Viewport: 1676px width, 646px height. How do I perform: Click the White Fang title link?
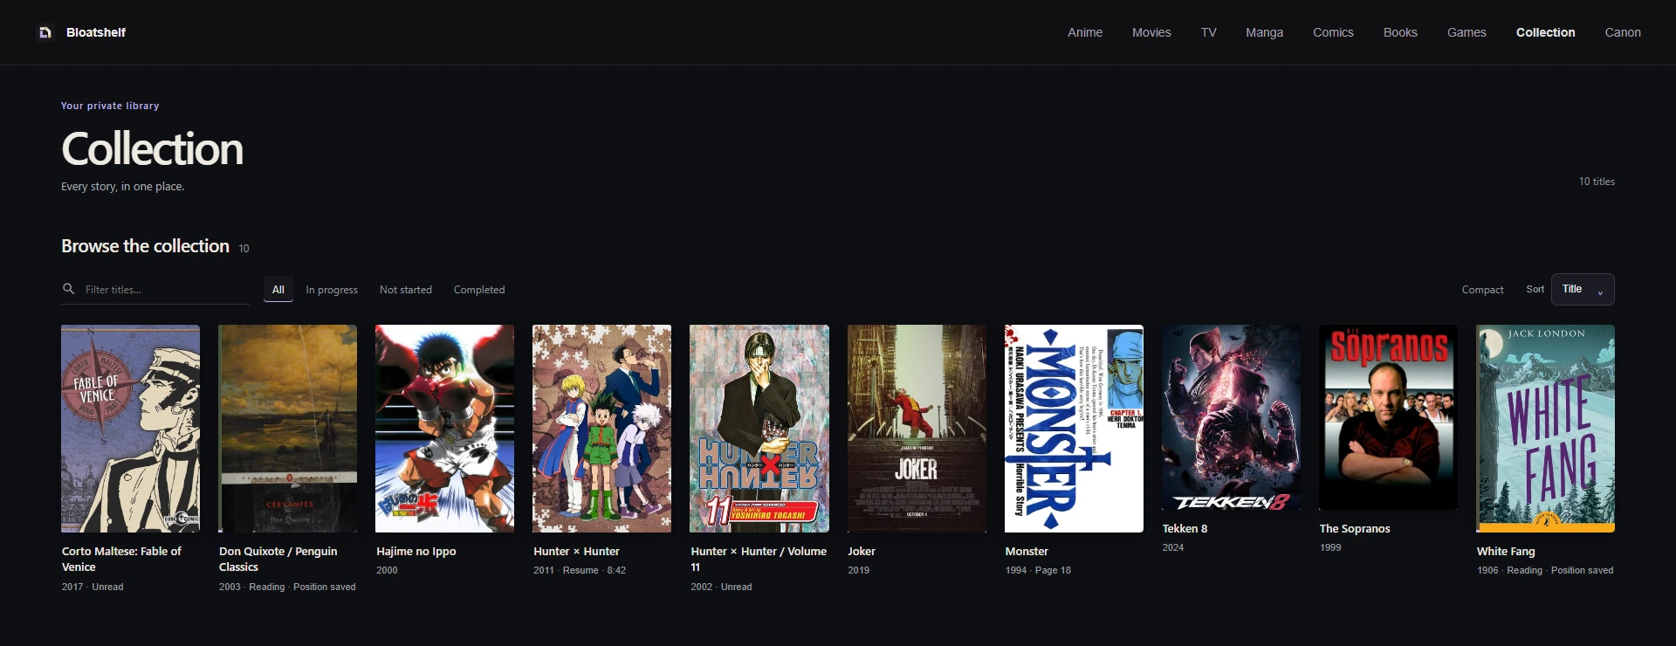pos(1506,552)
